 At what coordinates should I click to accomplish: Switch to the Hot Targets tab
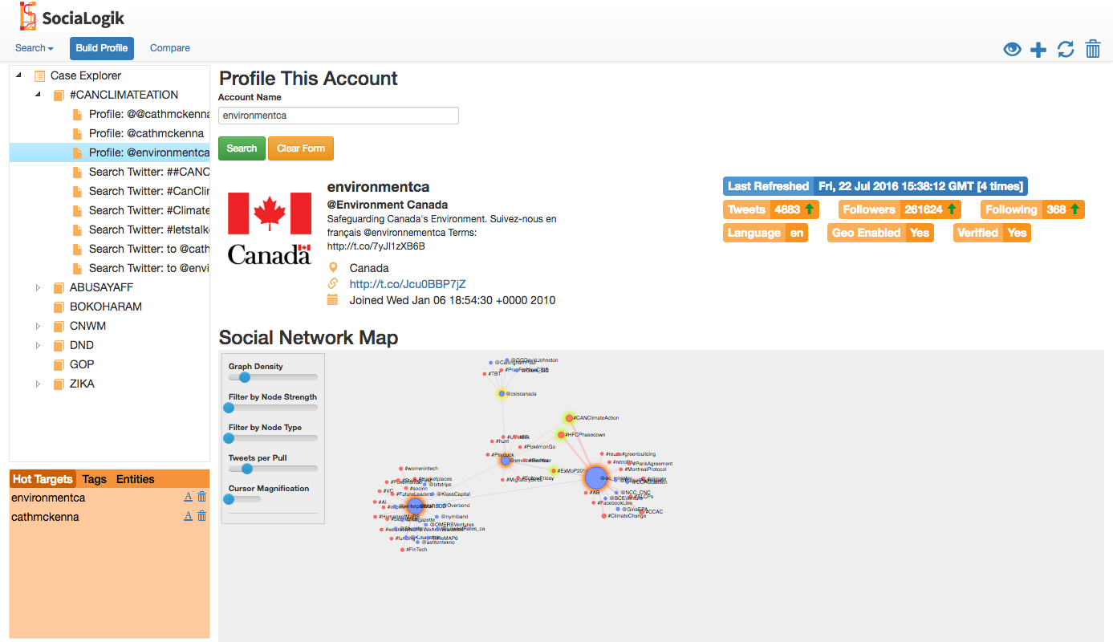coord(43,479)
